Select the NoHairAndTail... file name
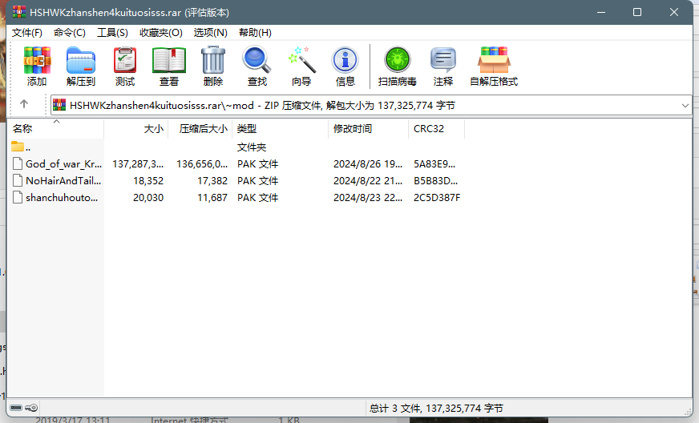 63,180
